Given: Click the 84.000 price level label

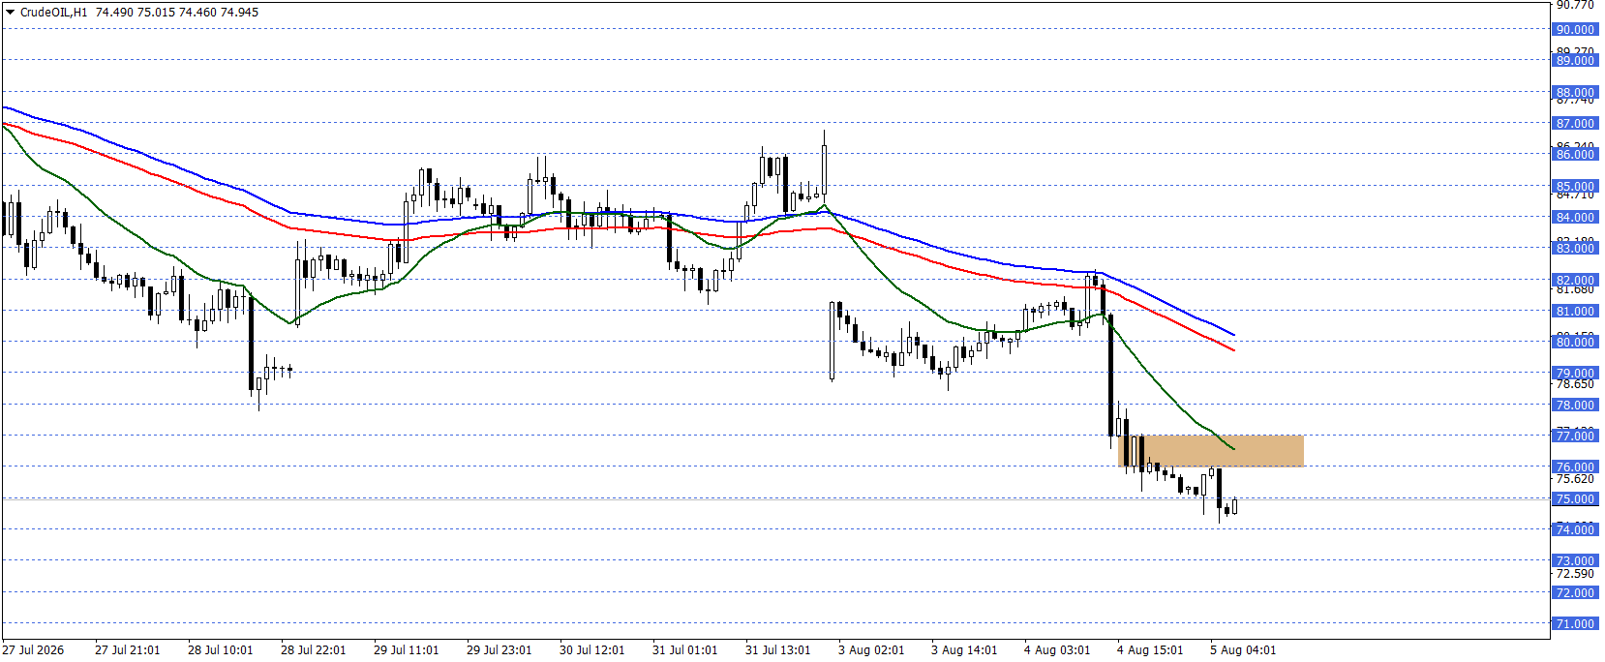Looking at the screenshot, I should 1575,218.
